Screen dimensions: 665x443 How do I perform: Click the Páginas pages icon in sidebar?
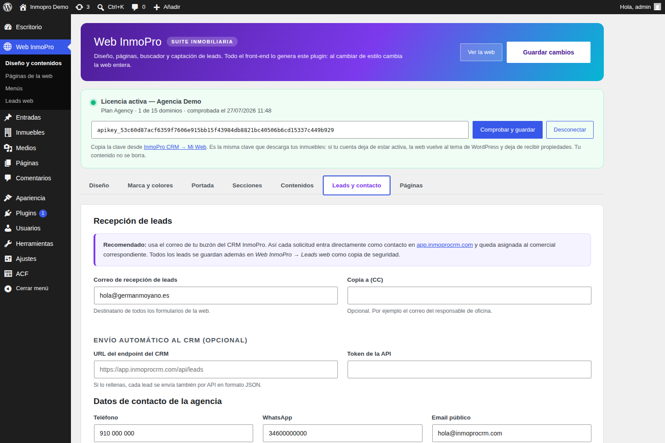(8, 163)
